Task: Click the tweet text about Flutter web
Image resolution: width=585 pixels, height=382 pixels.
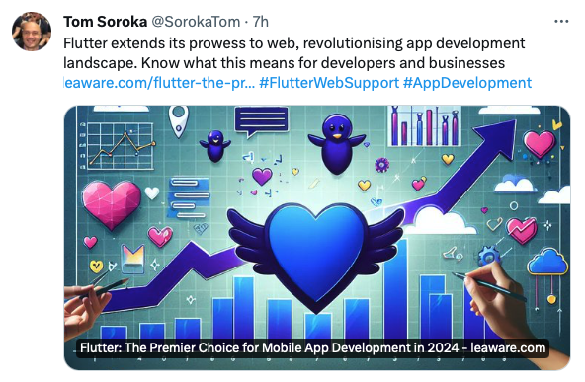Action: tap(294, 53)
